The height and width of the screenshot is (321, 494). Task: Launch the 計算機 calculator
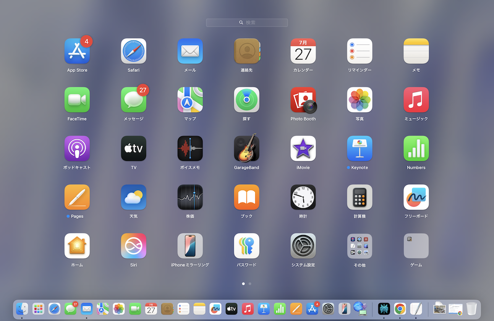(359, 197)
